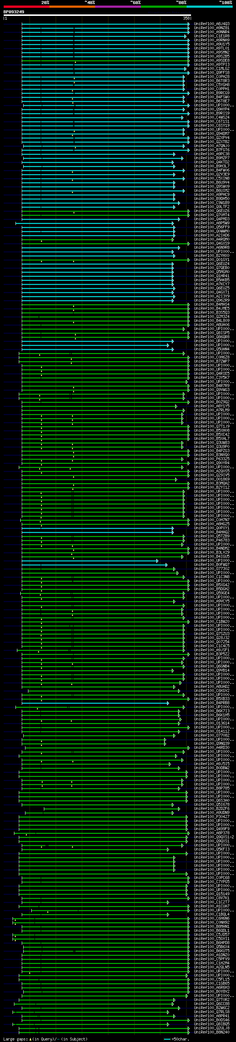This screenshot has width=236, height=1042.
Task: Click UniRef100_A7KCY7 label
Action: [212, 284]
